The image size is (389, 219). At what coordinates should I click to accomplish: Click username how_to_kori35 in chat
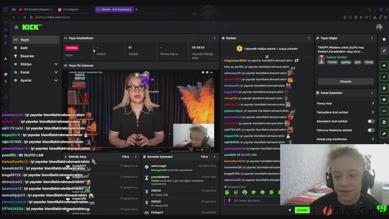[x=234, y=67]
